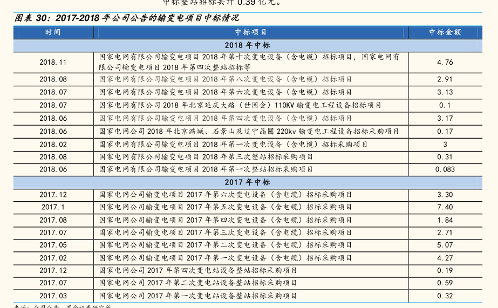The image size is (498, 308).
Task: Select the 2017 年第四次变电站设备整站 project text
Action: (x=198, y=271)
